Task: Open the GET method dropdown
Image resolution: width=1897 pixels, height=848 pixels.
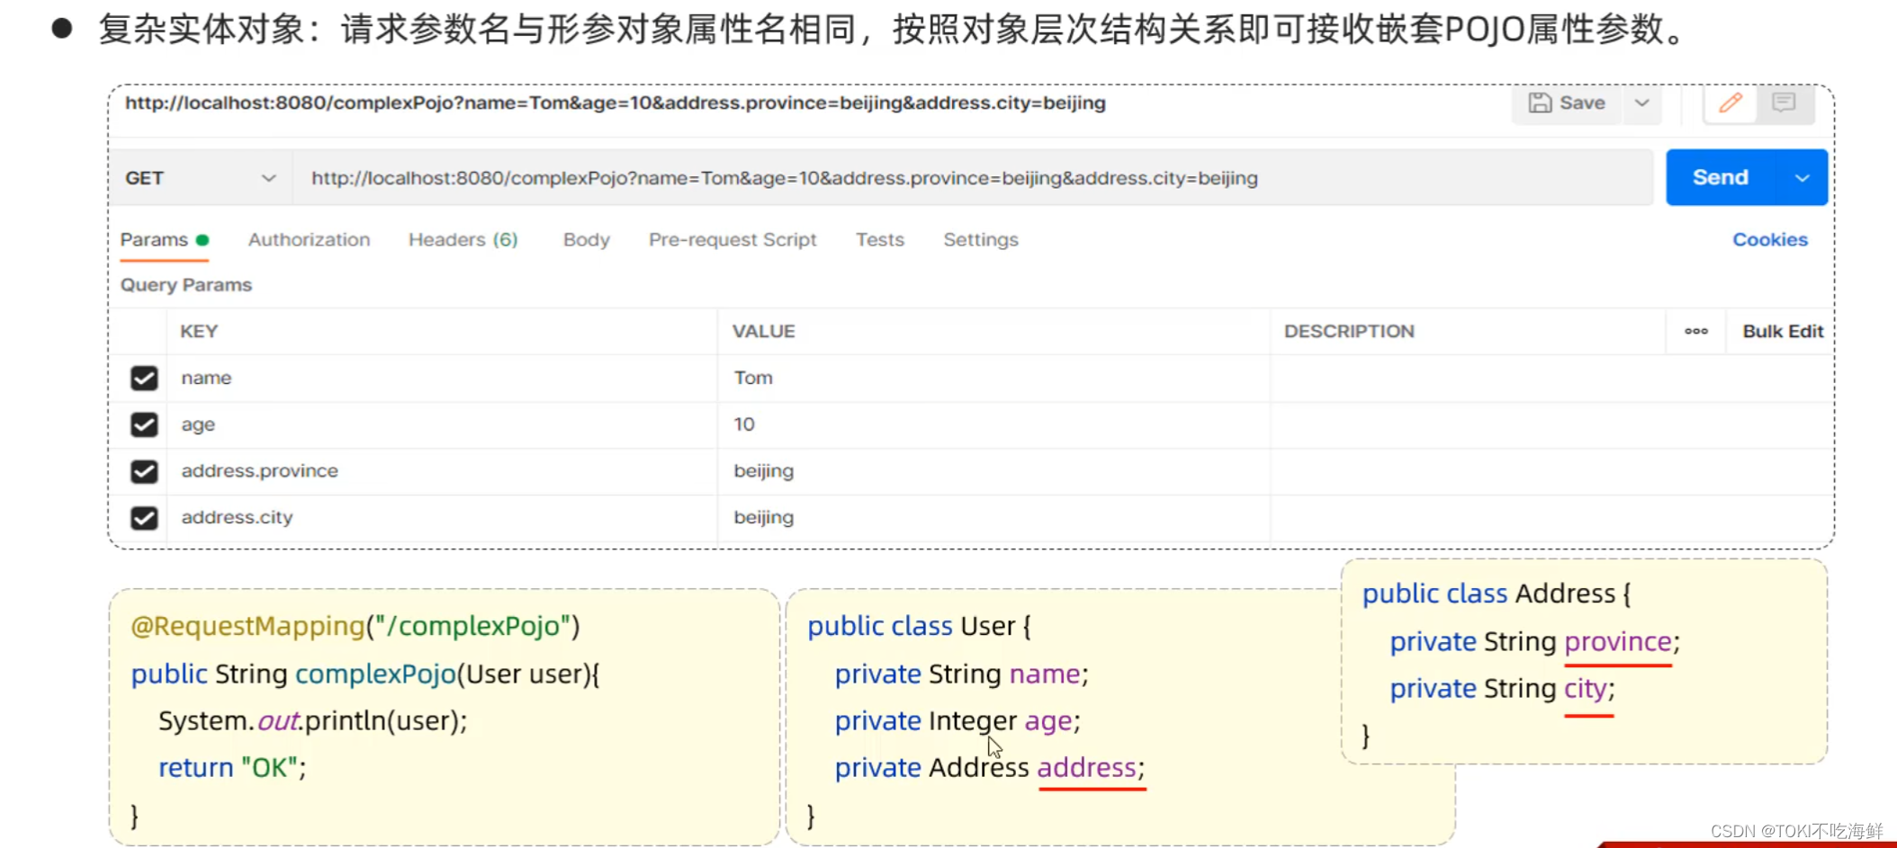Action: coord(200,178)
